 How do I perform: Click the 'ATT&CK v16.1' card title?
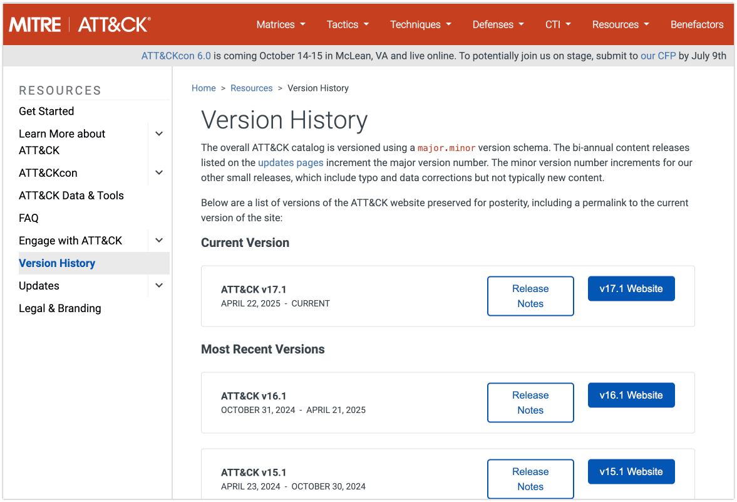[x=254, y=396]
